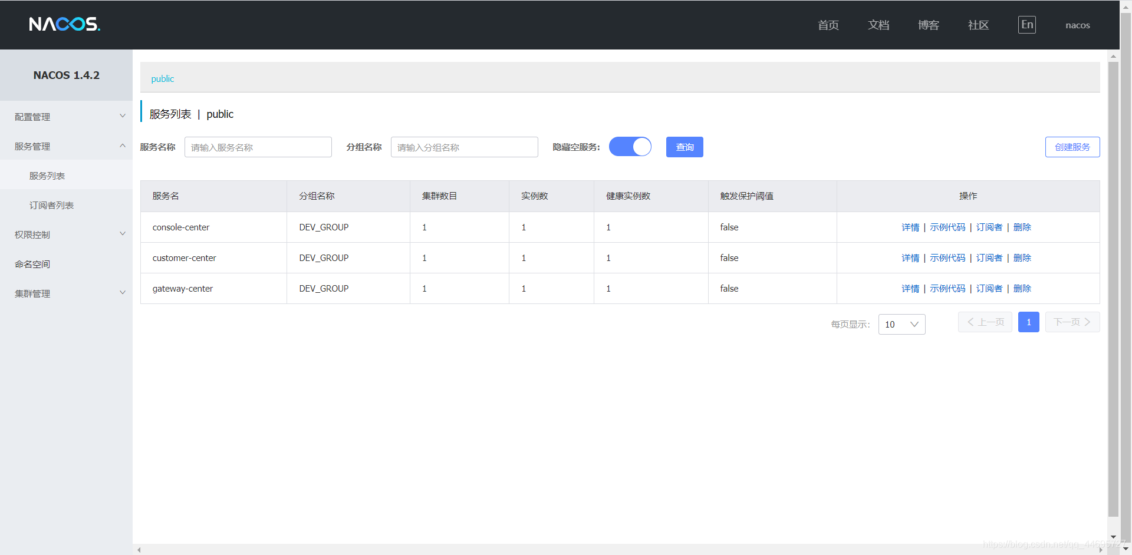Switch language with the En icon
Screen dimensions: 1132x555
coord(1027,25)
